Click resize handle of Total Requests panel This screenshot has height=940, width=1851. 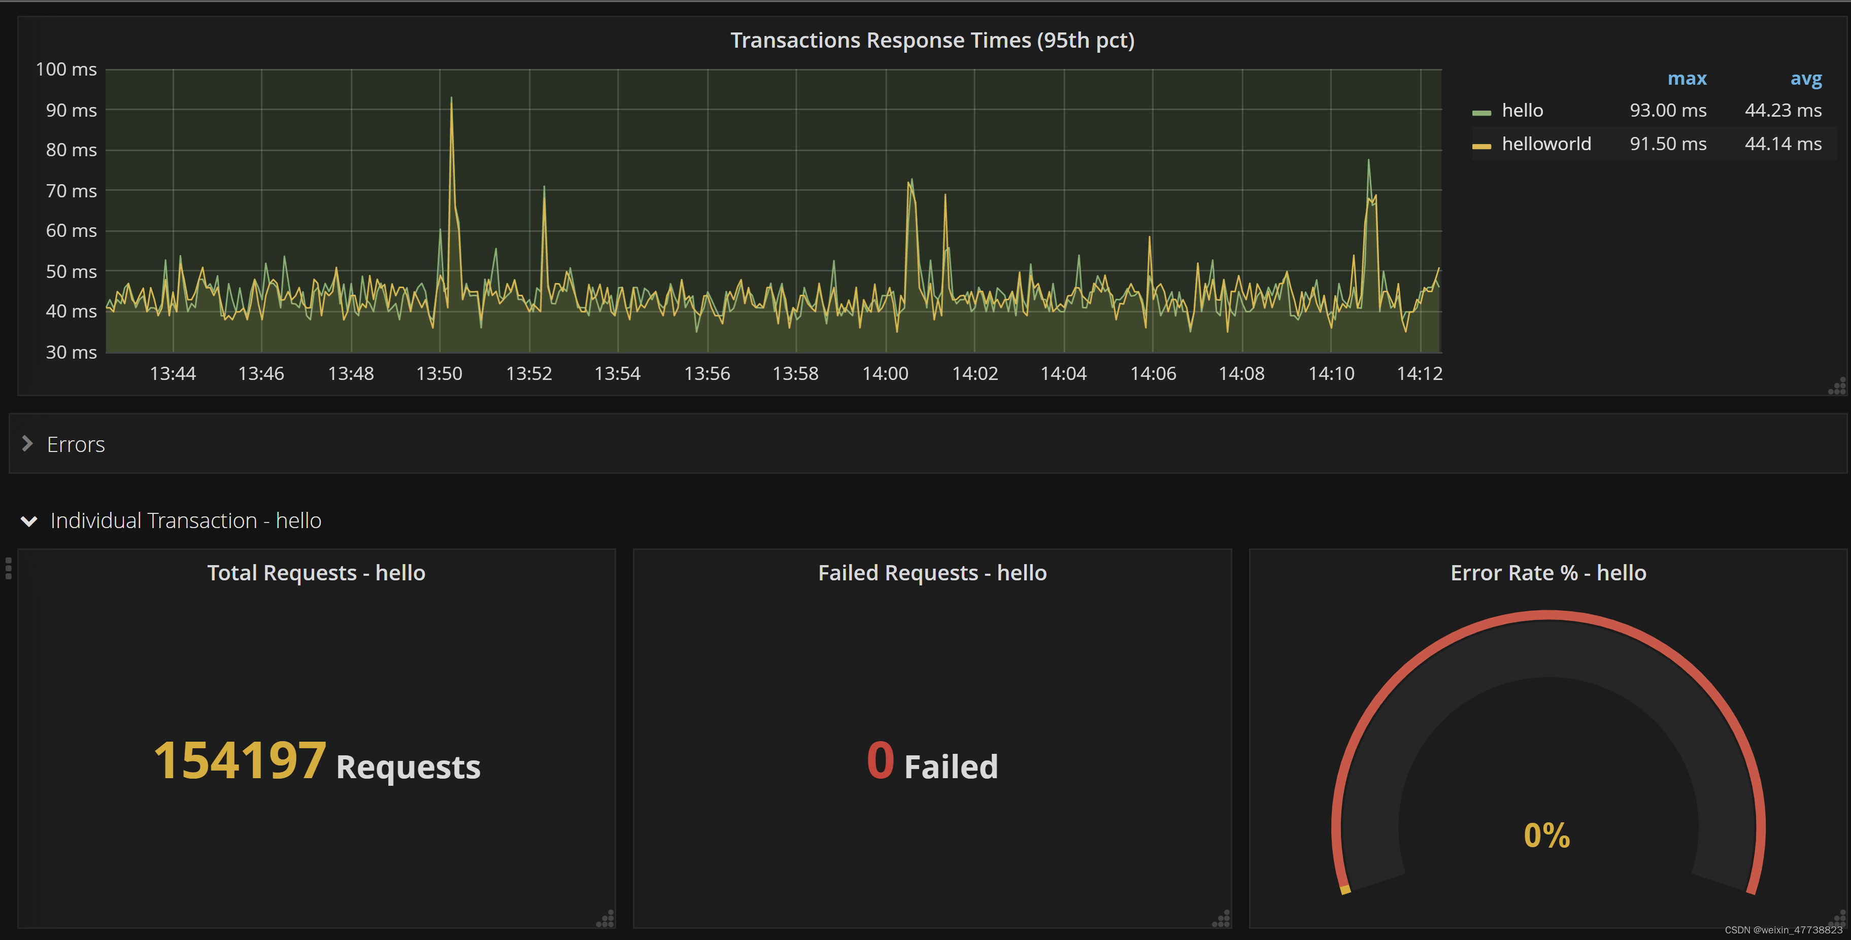[605, 919]
